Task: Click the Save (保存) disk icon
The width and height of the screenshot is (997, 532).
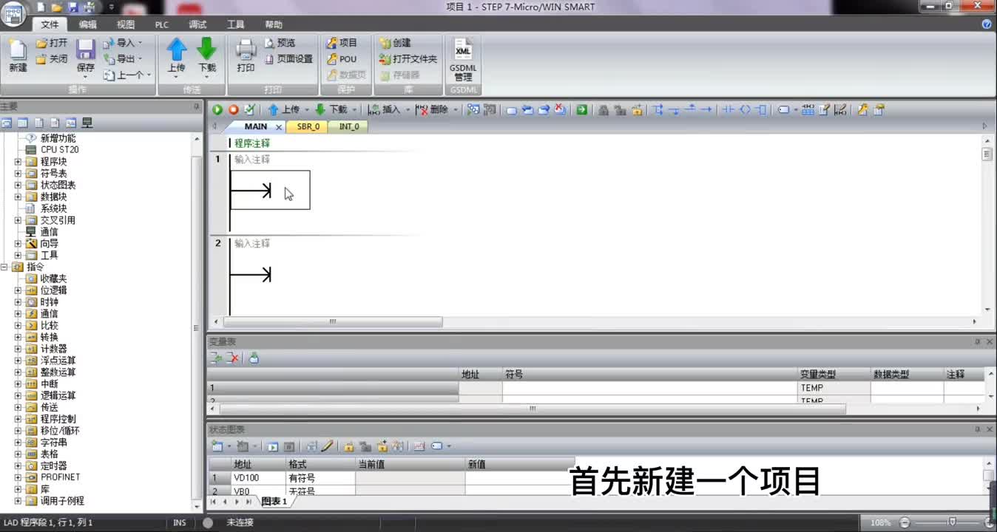Action: pos(86,50)
